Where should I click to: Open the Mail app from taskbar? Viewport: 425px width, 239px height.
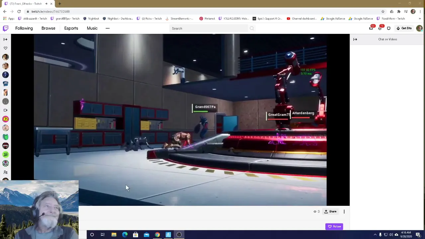pos(146,235)
